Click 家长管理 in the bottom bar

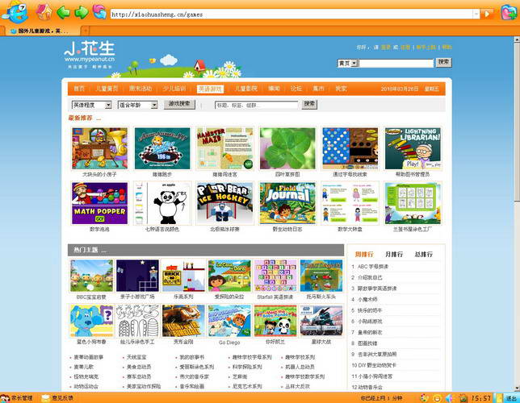click(18, 397)
